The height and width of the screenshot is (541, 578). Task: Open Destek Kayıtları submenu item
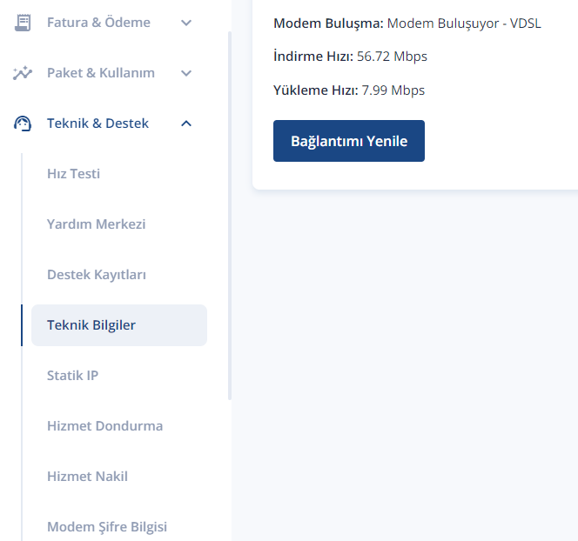coord(97,275)
